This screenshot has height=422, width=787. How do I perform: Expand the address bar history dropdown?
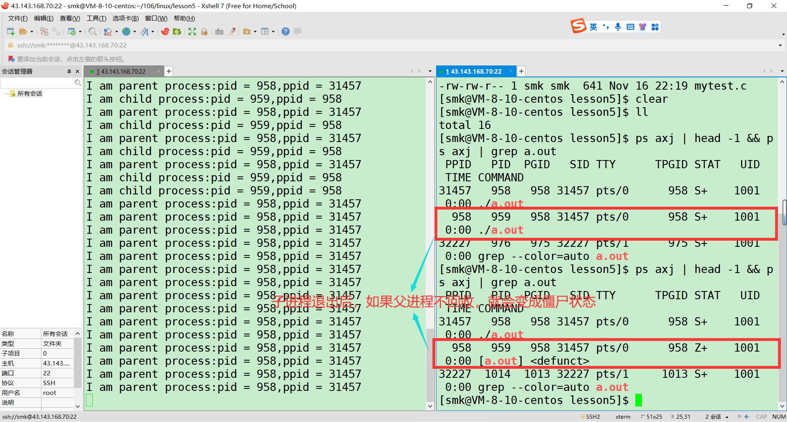click(x=780, y=45)
